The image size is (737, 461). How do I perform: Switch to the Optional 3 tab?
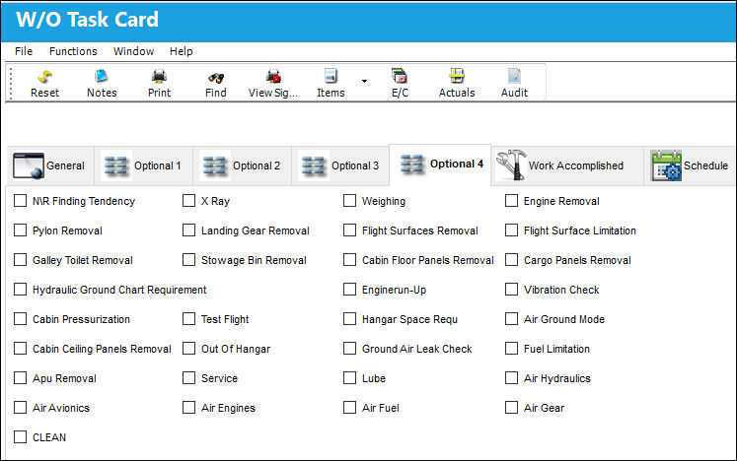pos(340,165)
